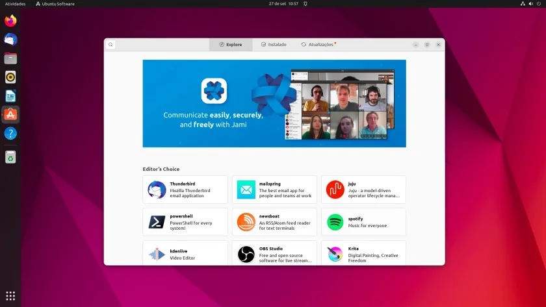Click the OBS Studio icon
Viewport: 546px width, 307px height.
246,254
